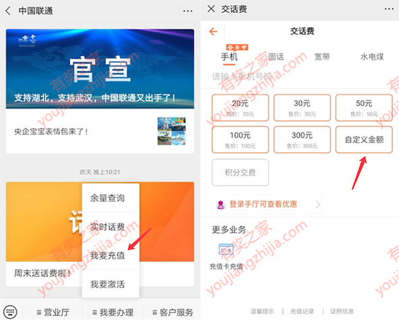Screen dimensions: 399x320
Task: Open the 充值记录 footer link
Action: point(302,311)
